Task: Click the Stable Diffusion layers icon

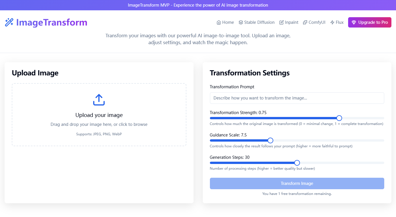Action: tap(241, 22)
